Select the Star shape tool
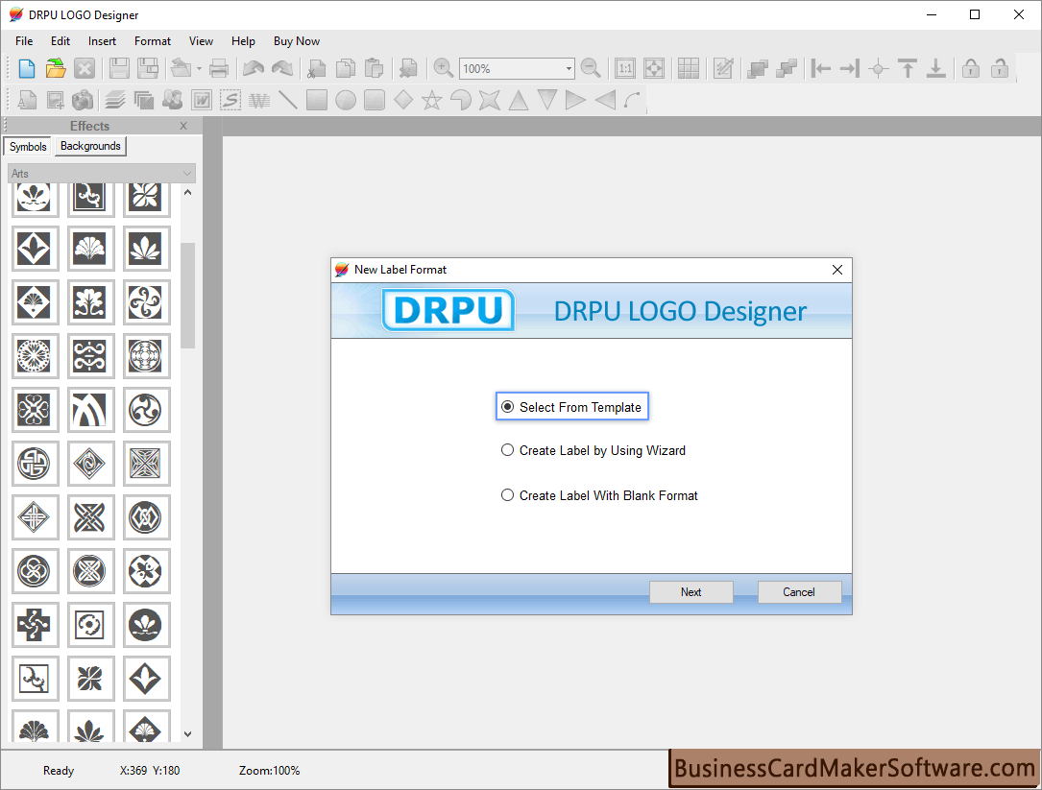The image size is (1042, 790). [432, 101]
